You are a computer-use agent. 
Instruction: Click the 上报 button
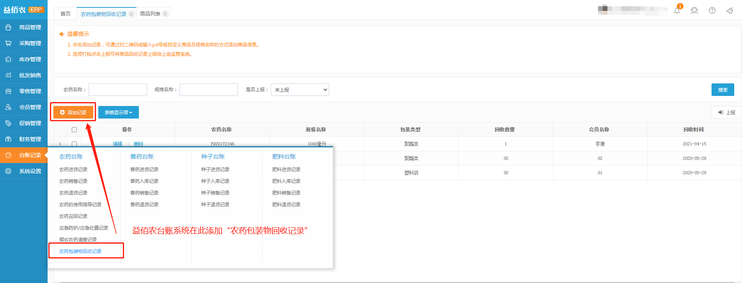tap(726, 112)
